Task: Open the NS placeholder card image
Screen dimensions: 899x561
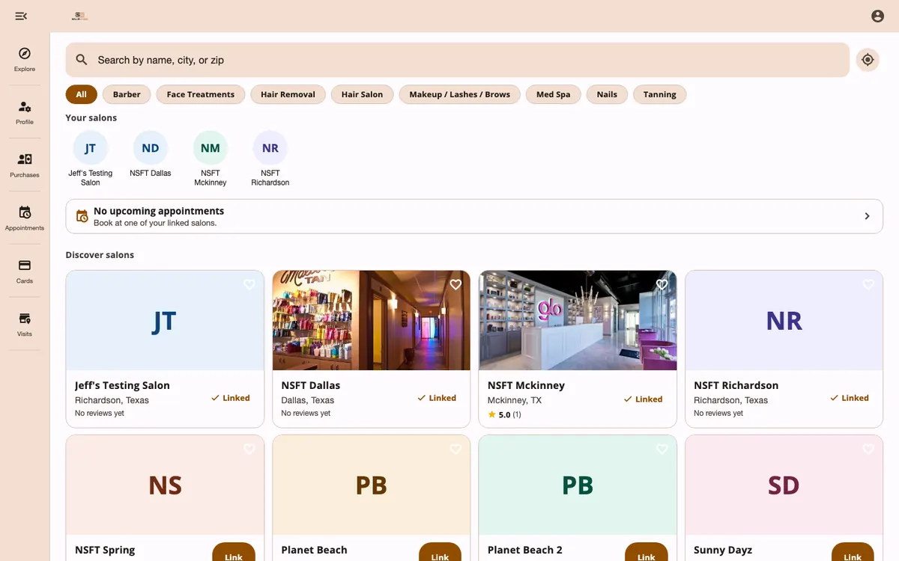Action: coord(165,485)
